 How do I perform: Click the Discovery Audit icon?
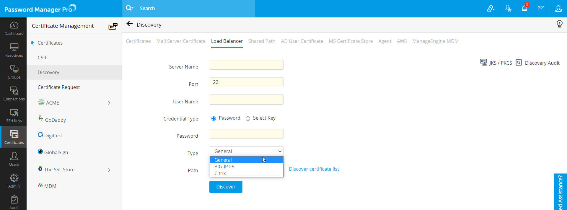[519, 62]
